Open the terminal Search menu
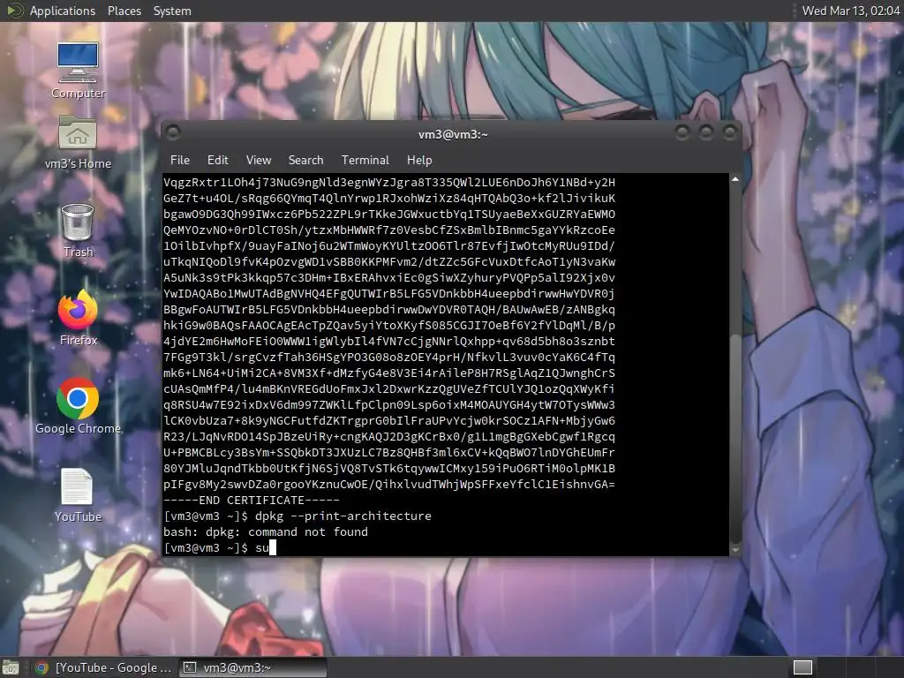Screen dimensions: 904x678 point(305,161)
